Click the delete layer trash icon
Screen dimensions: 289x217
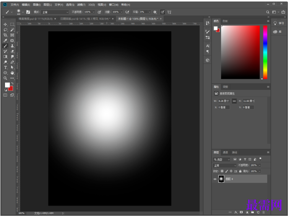coord(263,212)
